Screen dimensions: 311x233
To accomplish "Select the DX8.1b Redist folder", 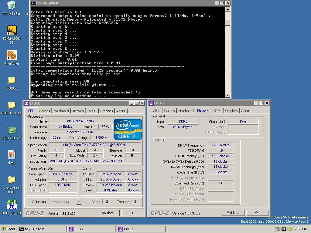I will point(12,108).
